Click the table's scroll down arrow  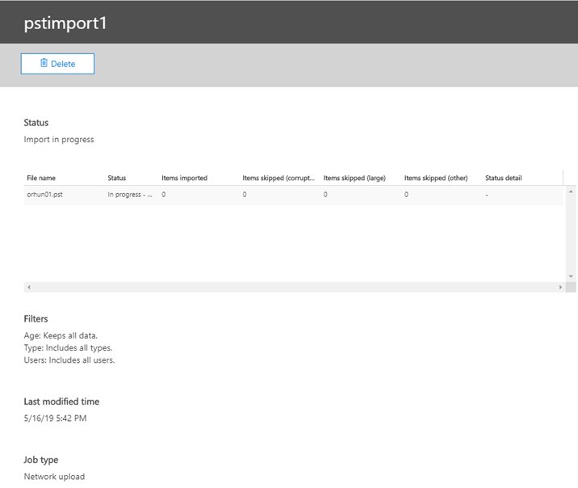[571, 276]
